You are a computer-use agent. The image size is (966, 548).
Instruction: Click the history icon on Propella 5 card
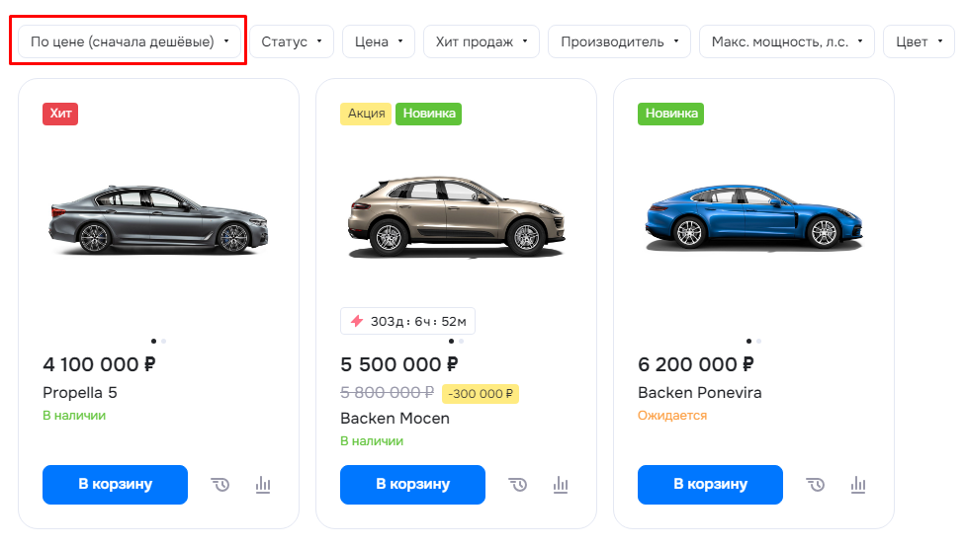220,485
